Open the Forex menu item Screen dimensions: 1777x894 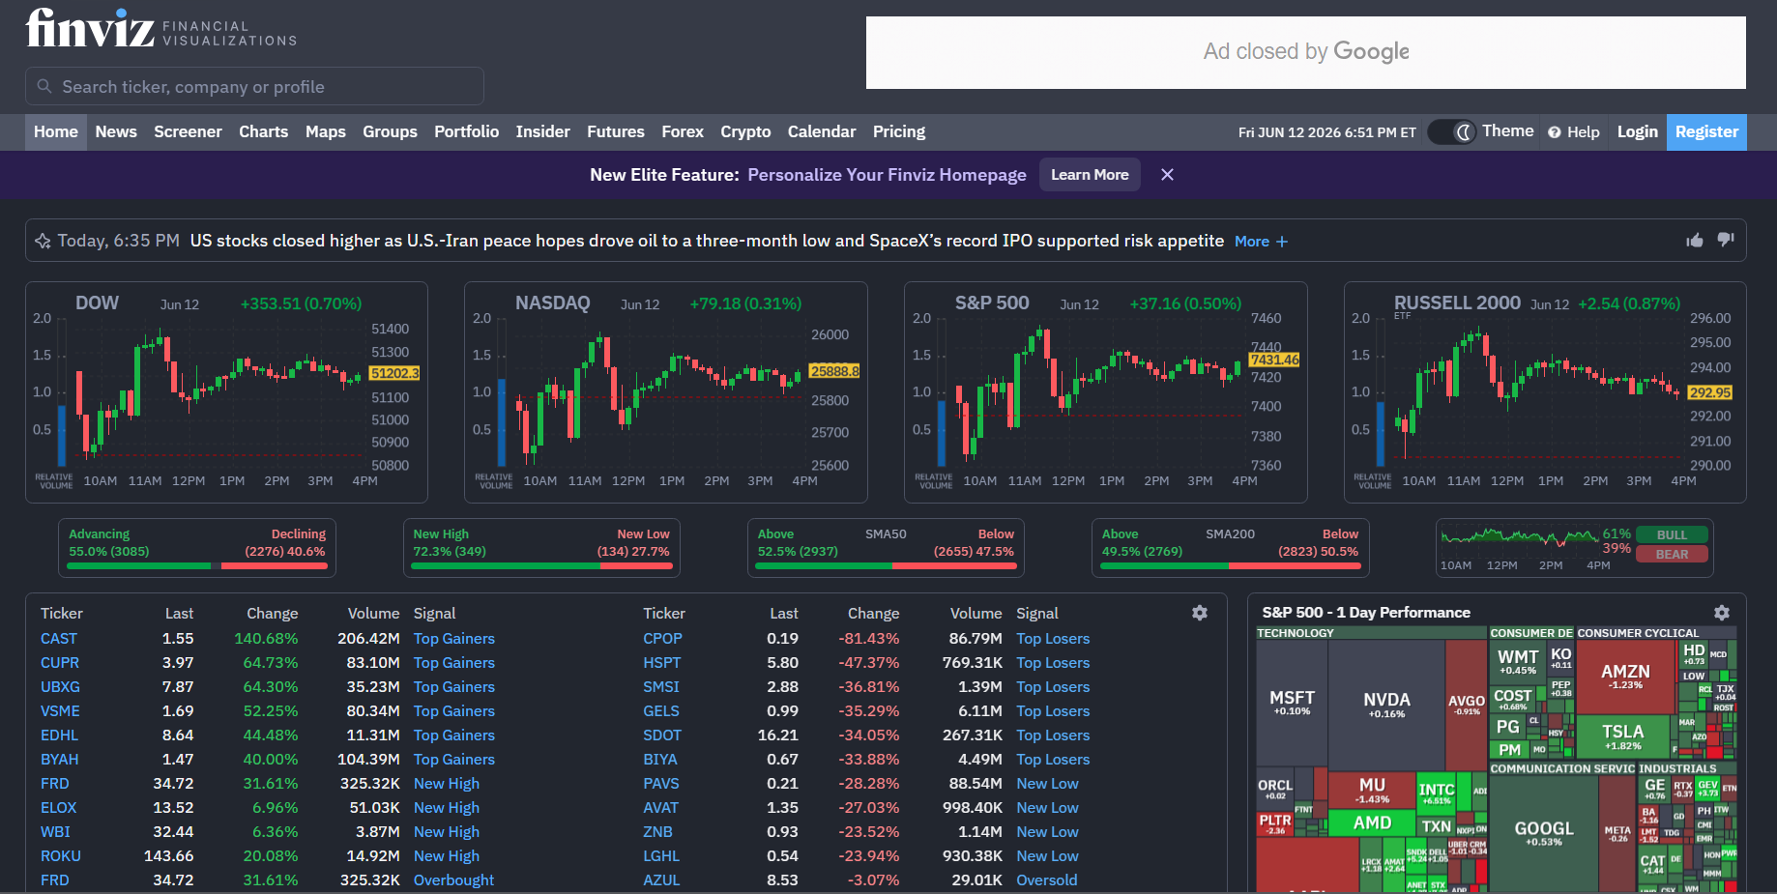coord(683,131)
